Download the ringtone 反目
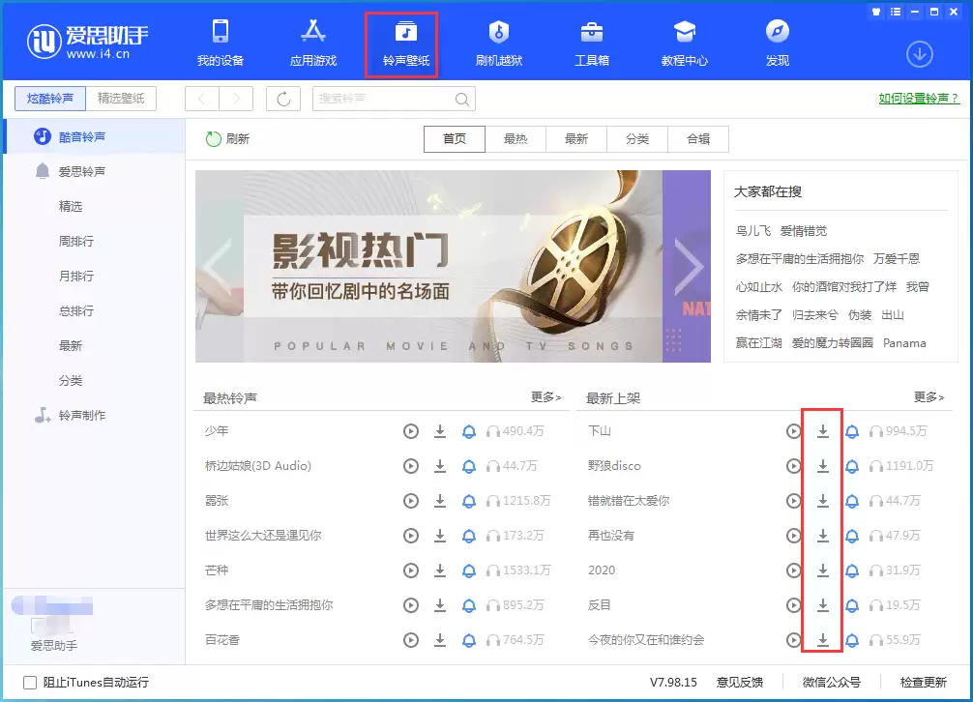The width and height of the screenshot is (973, 702). click(x=823, y=604)
